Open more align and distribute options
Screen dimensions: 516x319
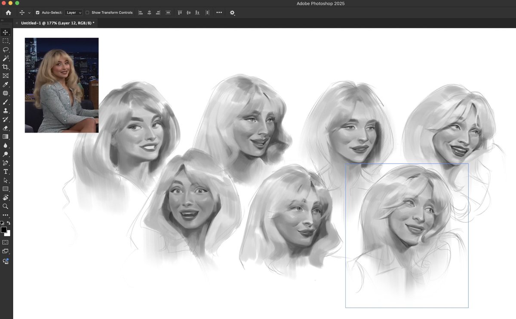pyautogui.click(x=219, y=12)
